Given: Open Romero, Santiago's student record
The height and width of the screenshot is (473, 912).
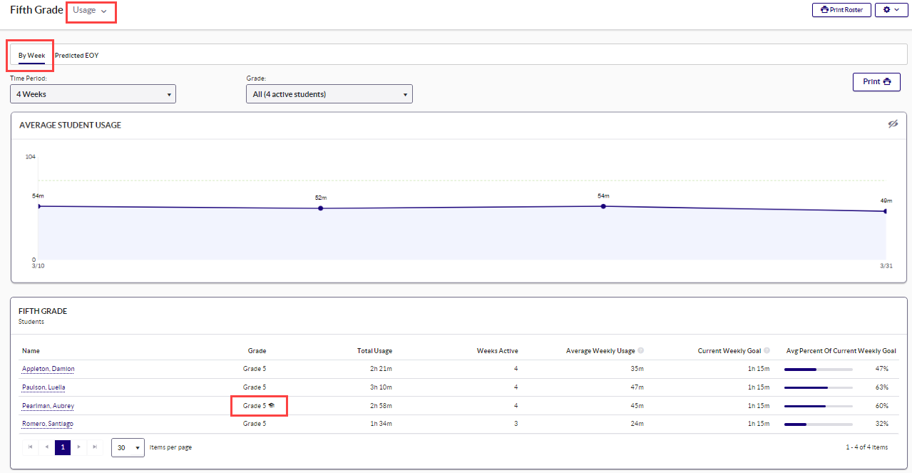Looking at the screenshot, I should [x=48, y=424].
